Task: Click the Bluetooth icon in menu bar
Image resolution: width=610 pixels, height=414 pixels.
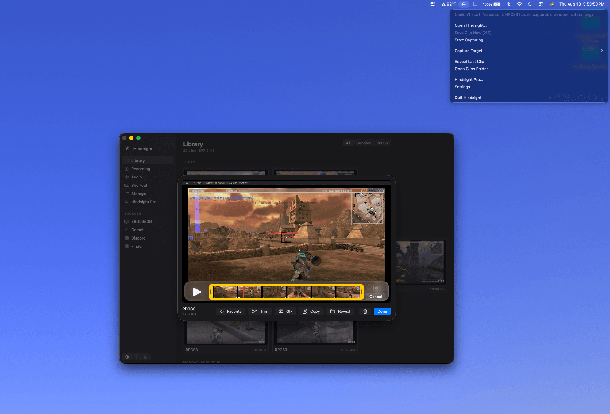Action: pos(508,4)
